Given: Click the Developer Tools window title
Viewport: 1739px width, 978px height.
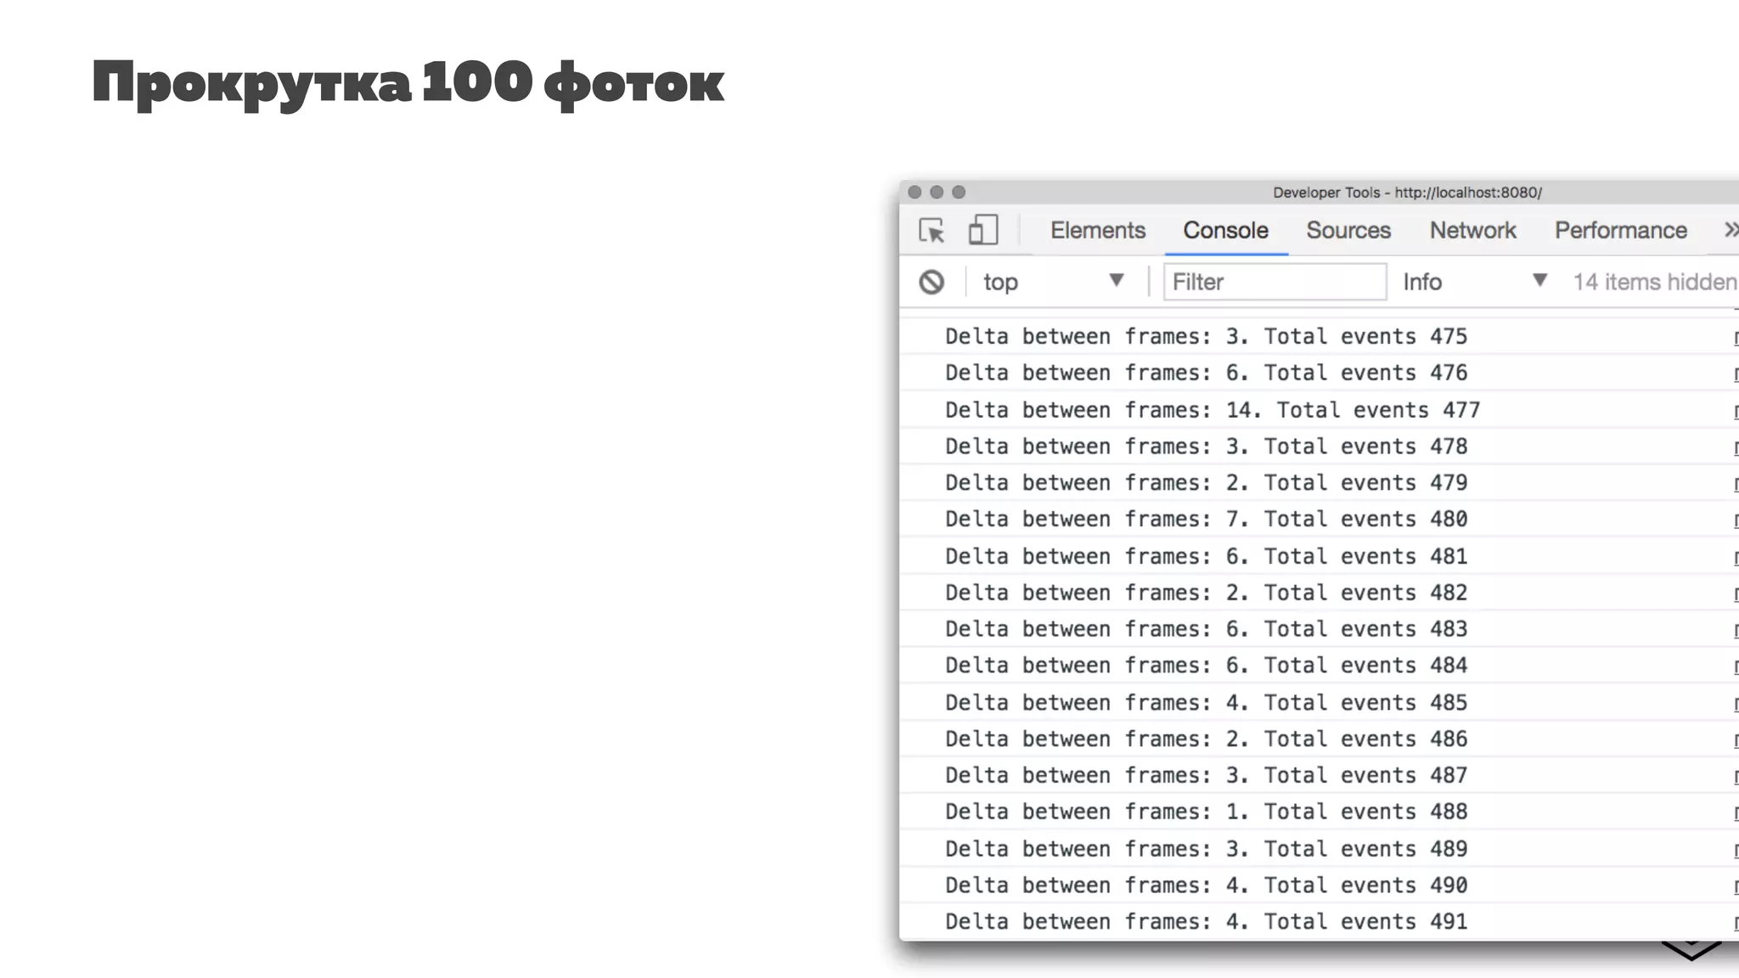Looking at the screenshot, I should coord(1407,193).
